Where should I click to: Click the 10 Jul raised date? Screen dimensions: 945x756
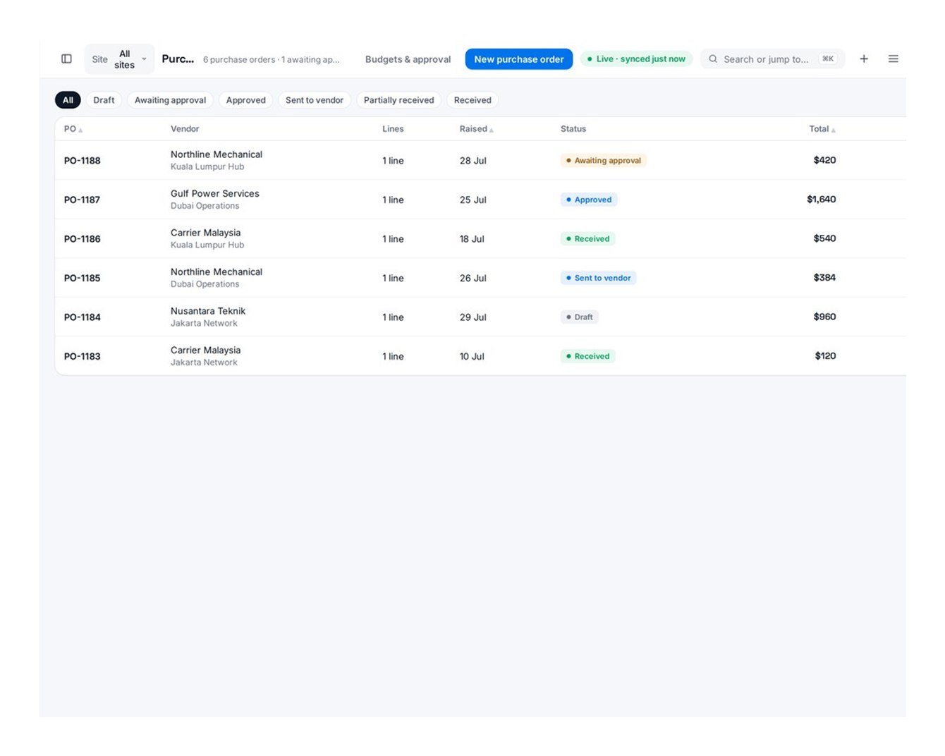pyautogui.click(x=472, y=356)
